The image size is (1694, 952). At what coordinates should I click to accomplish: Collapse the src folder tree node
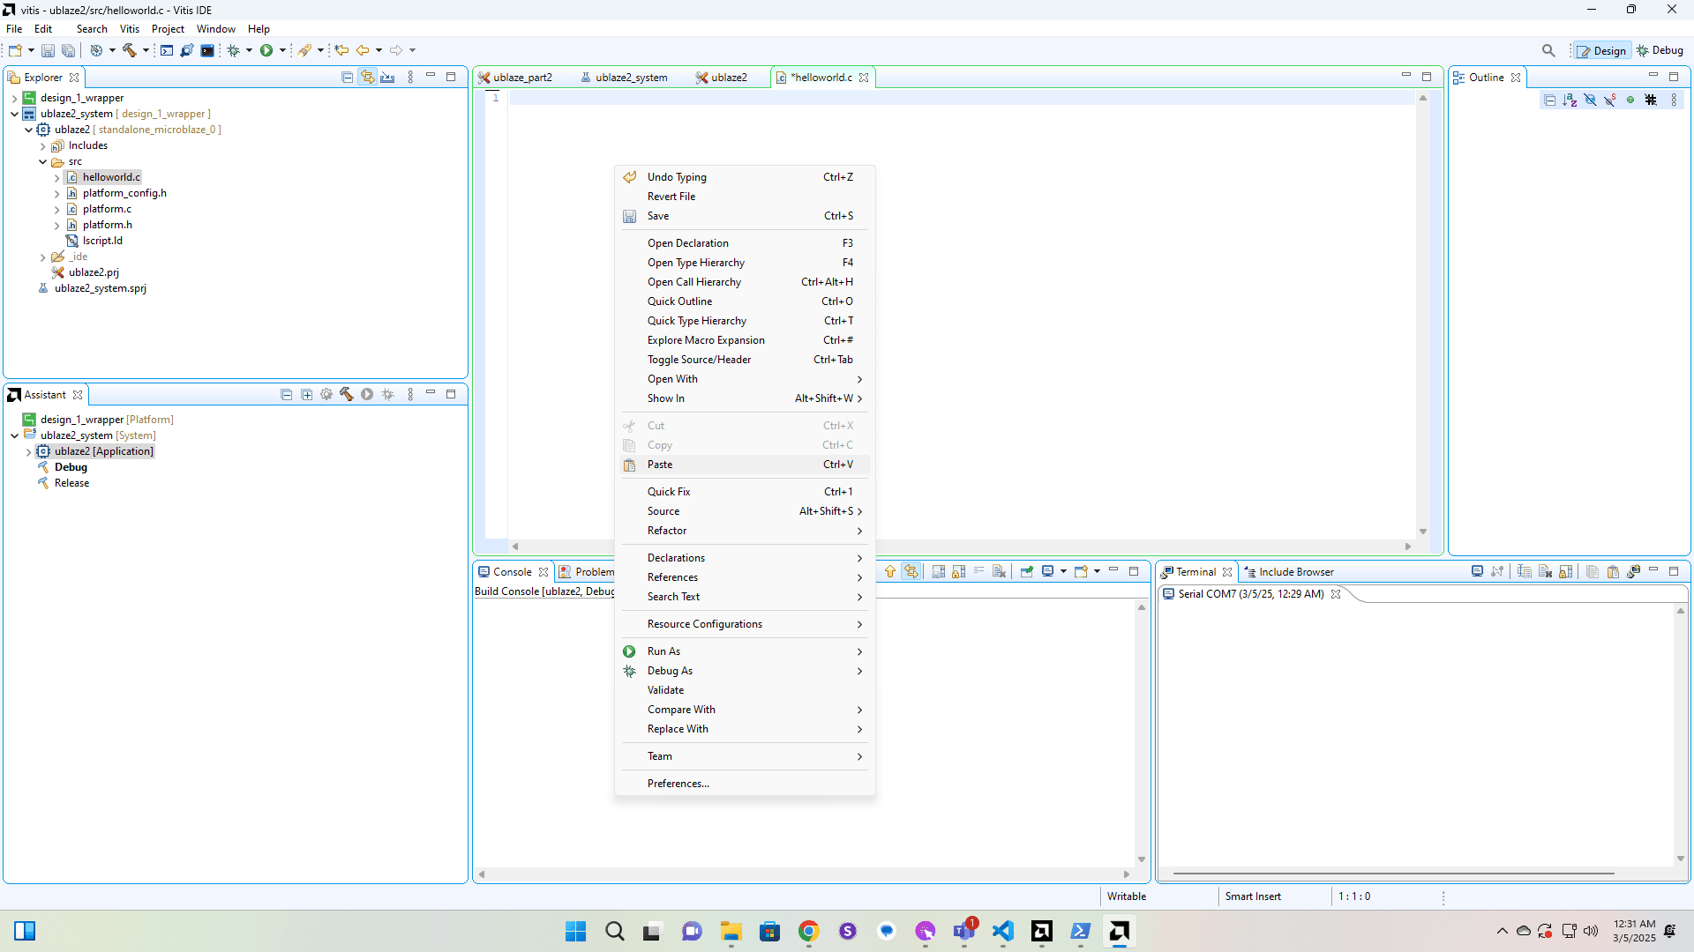(x=42, y=162)
